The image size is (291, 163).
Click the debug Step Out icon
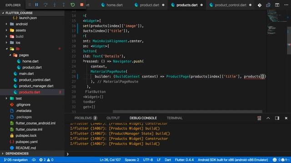pyautogui.click(x=64, y=5)
